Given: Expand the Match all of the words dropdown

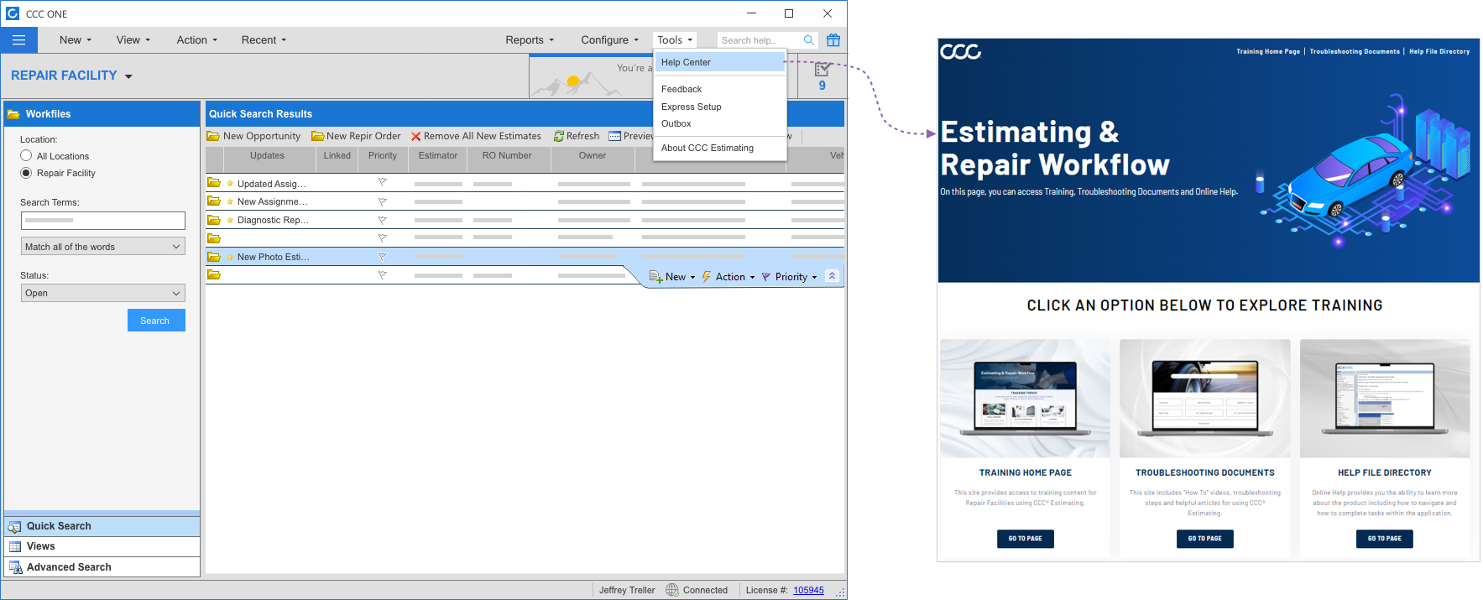Looking at the screenshot, I should click(102, 247).
